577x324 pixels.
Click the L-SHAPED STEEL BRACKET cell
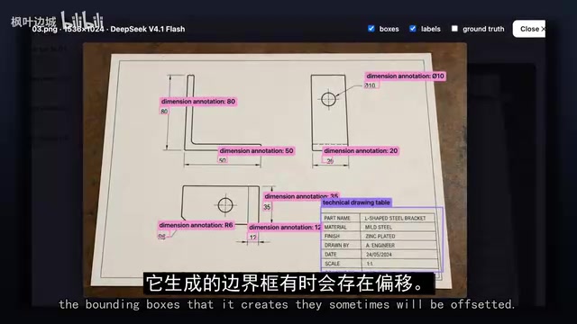(395, 218)
